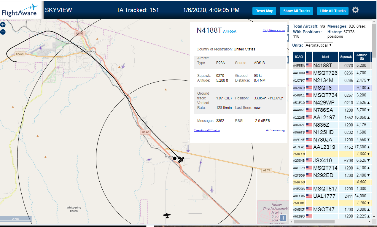Open See Aircraft Photos link
The image size is (377, 227).
pos(207,130)
